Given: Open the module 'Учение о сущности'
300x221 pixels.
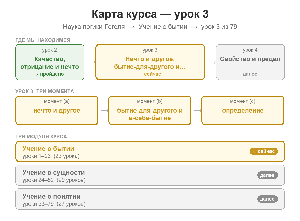Looking at the screenshot, I should click(x=150, y=175).
